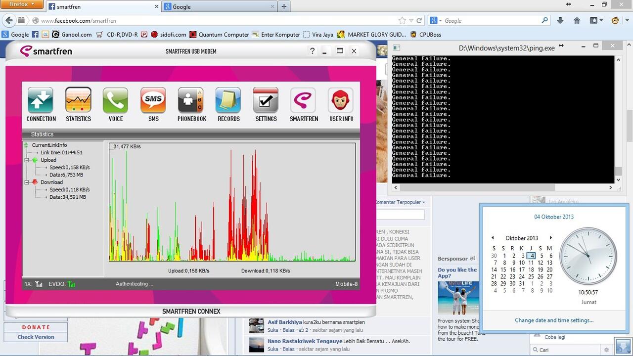Open the MARKET GLORY GUID bookmark
This screenshot has height=356, width=633.
click(372, 35)
